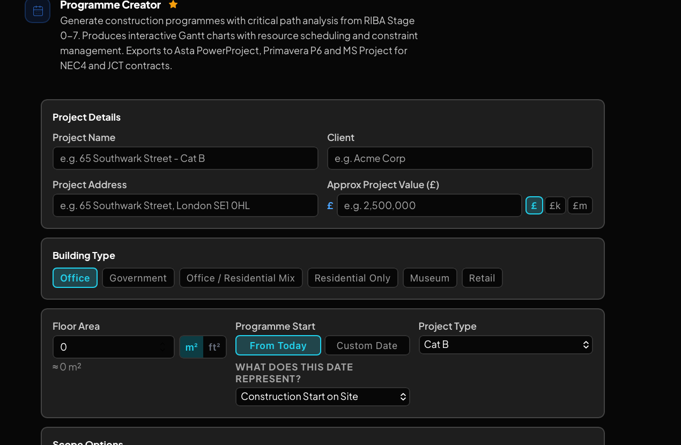Select the Government building type
This screenshot has height=445, width=681.
(x=138, y=278)
